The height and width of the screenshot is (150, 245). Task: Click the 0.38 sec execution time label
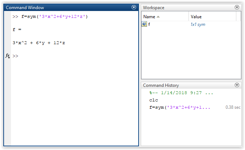tap(233, 107)
